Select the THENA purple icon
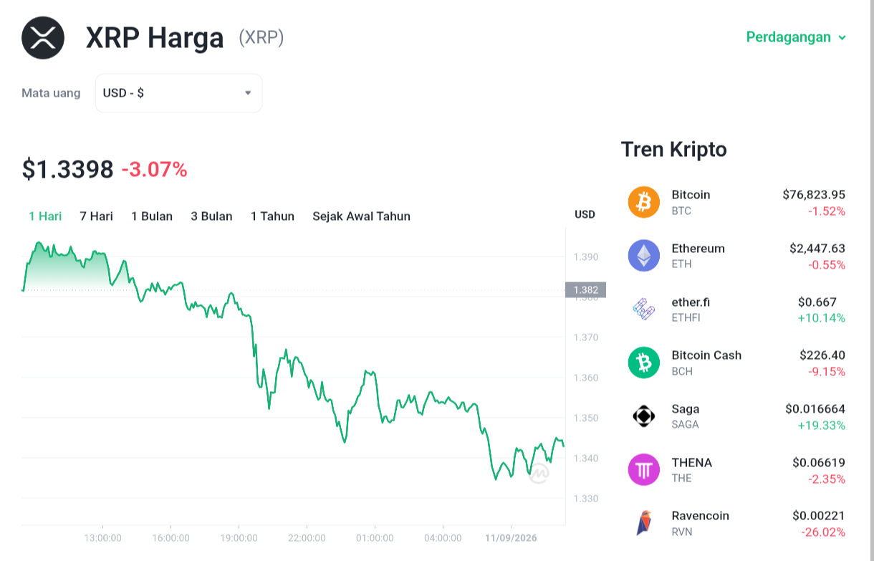The image size is (874, 561). [x=644, y=470]
